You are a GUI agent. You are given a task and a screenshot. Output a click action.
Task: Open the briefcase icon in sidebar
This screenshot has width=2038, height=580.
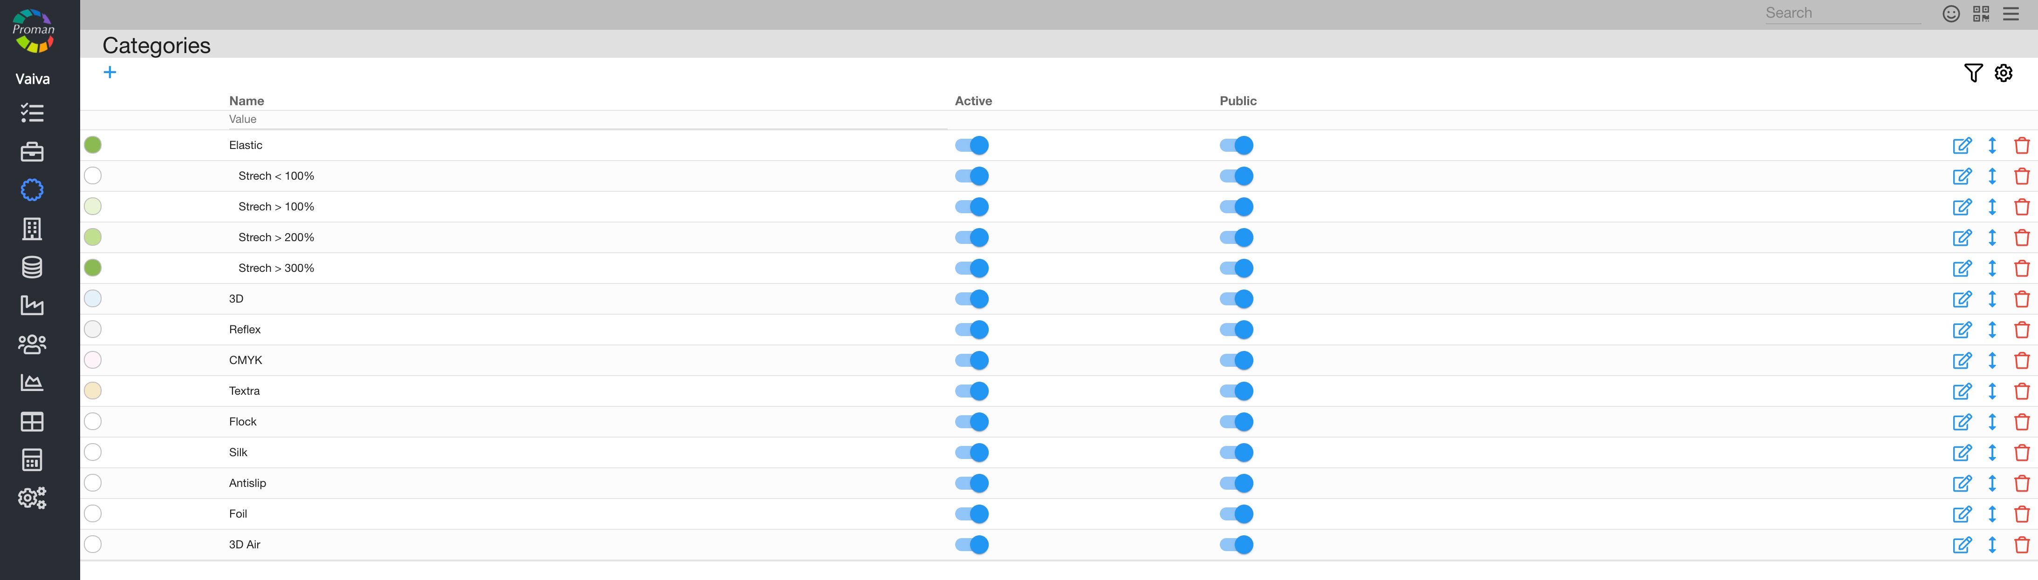(32, 152)
